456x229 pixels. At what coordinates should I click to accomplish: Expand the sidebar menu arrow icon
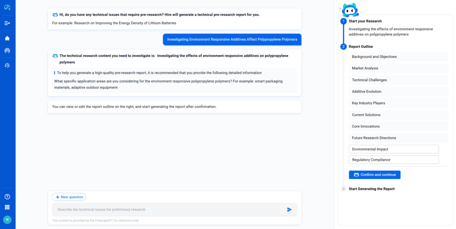coord(7,23)
